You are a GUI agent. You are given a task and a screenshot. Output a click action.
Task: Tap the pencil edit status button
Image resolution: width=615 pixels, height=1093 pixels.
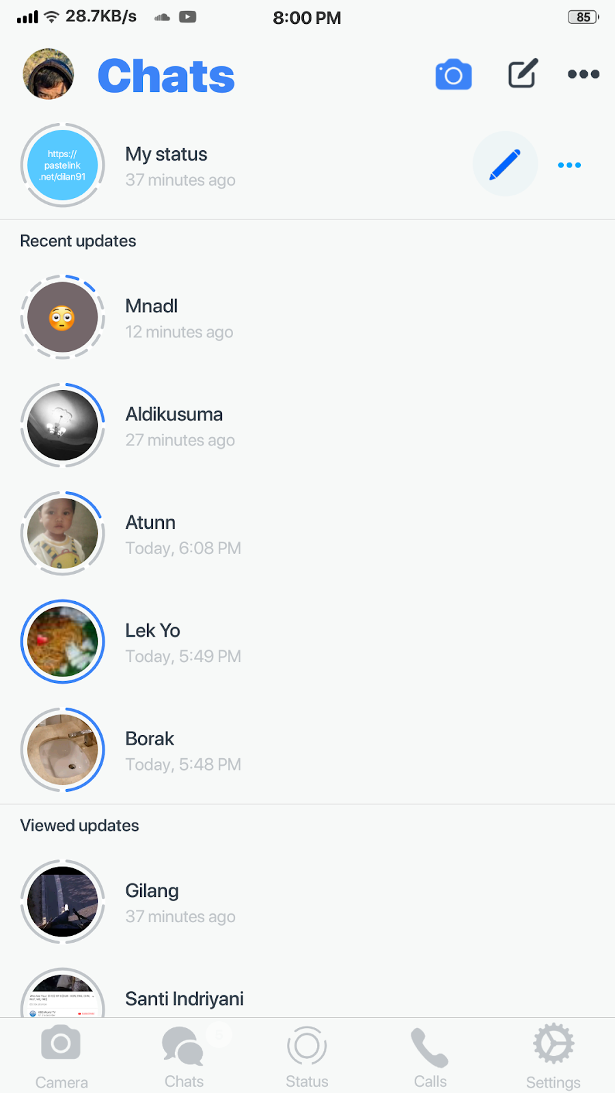(x=505, y=164)
